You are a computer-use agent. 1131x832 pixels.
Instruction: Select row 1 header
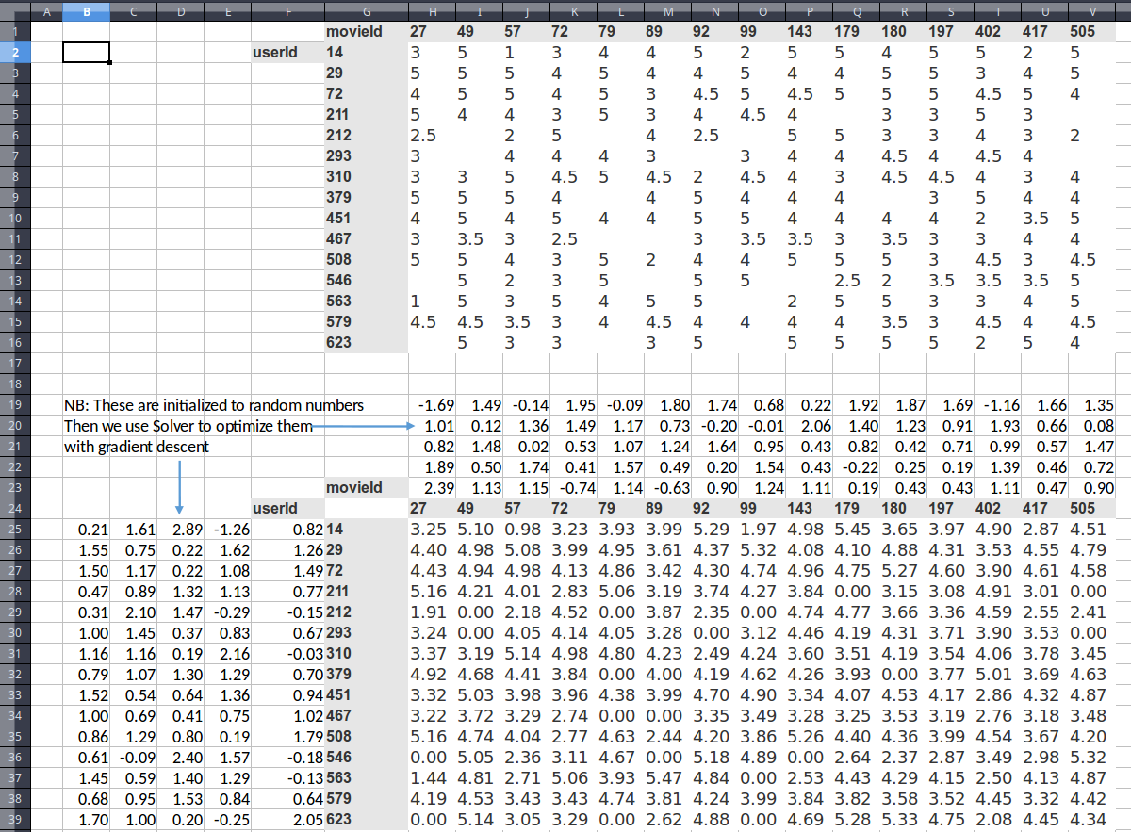pyautogui.click(x=15, y=31)
